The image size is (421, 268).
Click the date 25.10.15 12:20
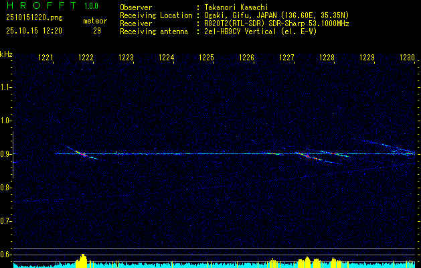[34, 31]
